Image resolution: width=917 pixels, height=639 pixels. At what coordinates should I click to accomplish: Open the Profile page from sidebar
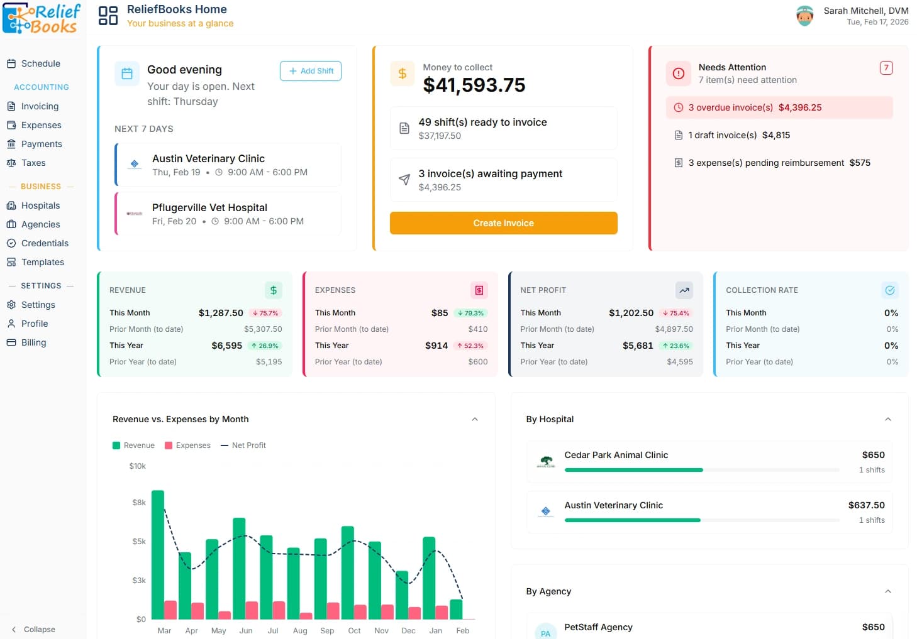pos(11,324)
